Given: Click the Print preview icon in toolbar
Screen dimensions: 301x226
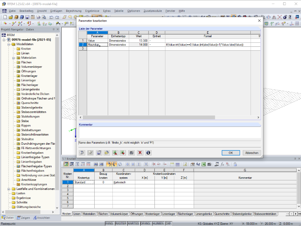Looking at the screenshot, I should click(x=44, y=17).
